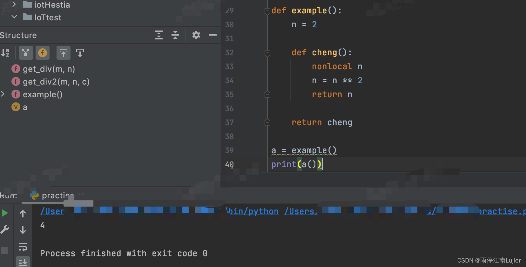Click line number 32 gutter
The height and width of the screenshot is (267, 526).
(229, 52)
